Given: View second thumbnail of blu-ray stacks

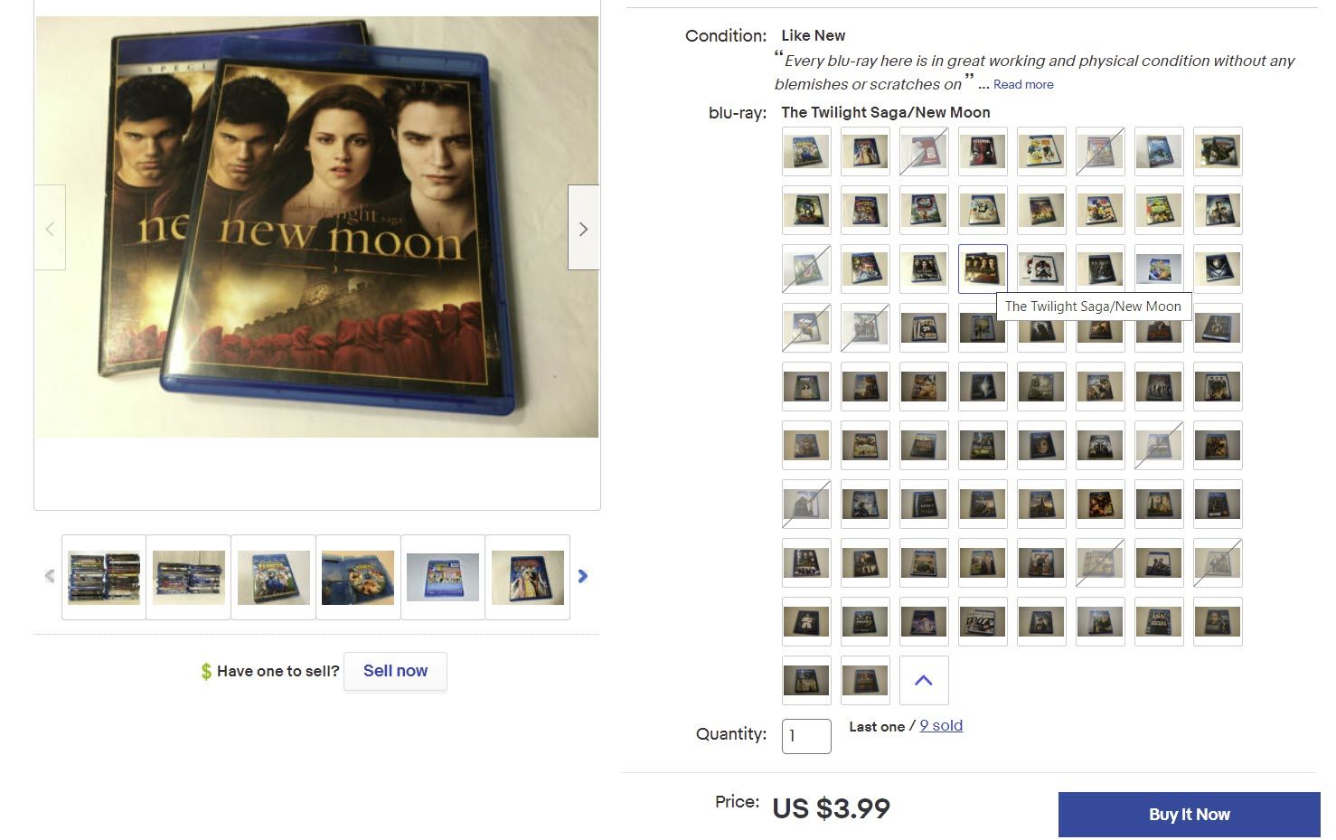Looking at the screenshot, I should (x=188, y=577).
